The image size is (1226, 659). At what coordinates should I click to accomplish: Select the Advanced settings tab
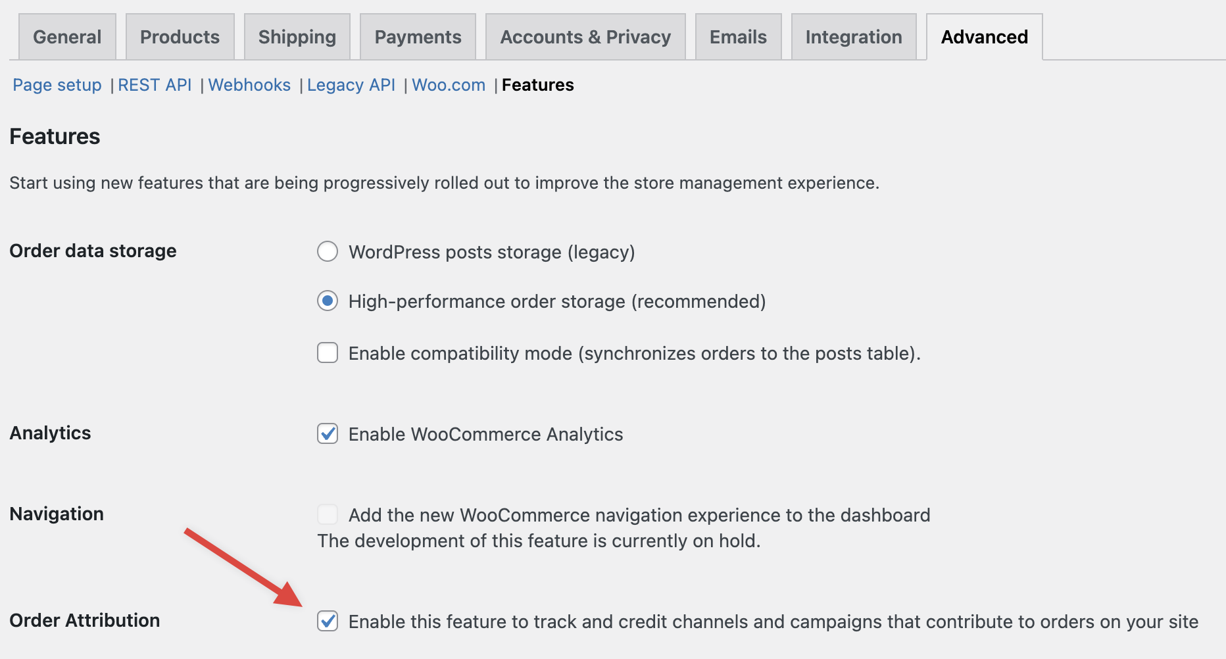pyautogui.click(x=983, y=37)
